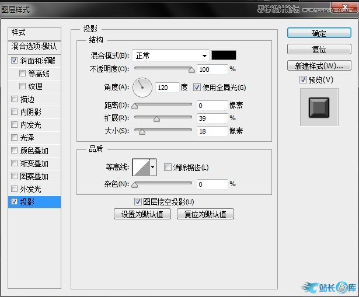Click the style preview thumbnail
This screenshot has width=359, height=297.
[319, 107]
